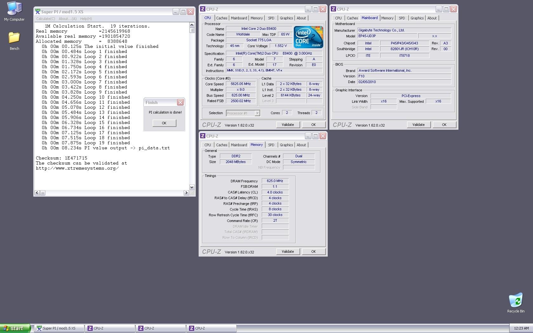Close the Finish dialog
The image size is (533, 333).
click(x=180, y=102)
